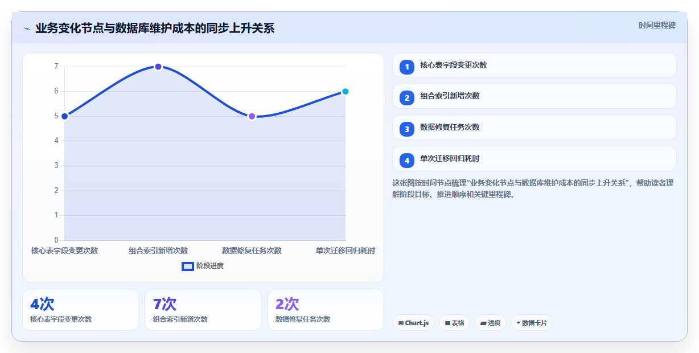
Task: Click the x-axis label 组合索引新增次数
Action: (x=158, y=251)
